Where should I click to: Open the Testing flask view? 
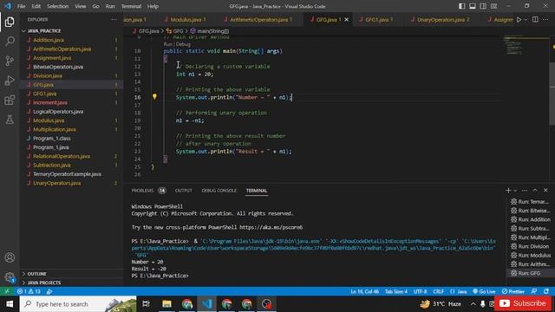tap(10, 120)
